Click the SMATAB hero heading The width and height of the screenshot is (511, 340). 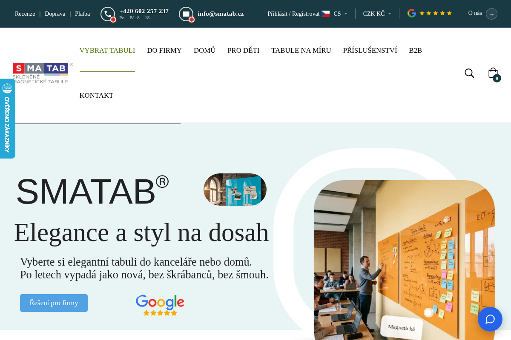(93, 191)
